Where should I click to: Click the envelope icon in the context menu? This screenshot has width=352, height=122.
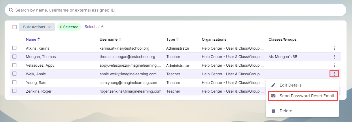click(273, 96)
